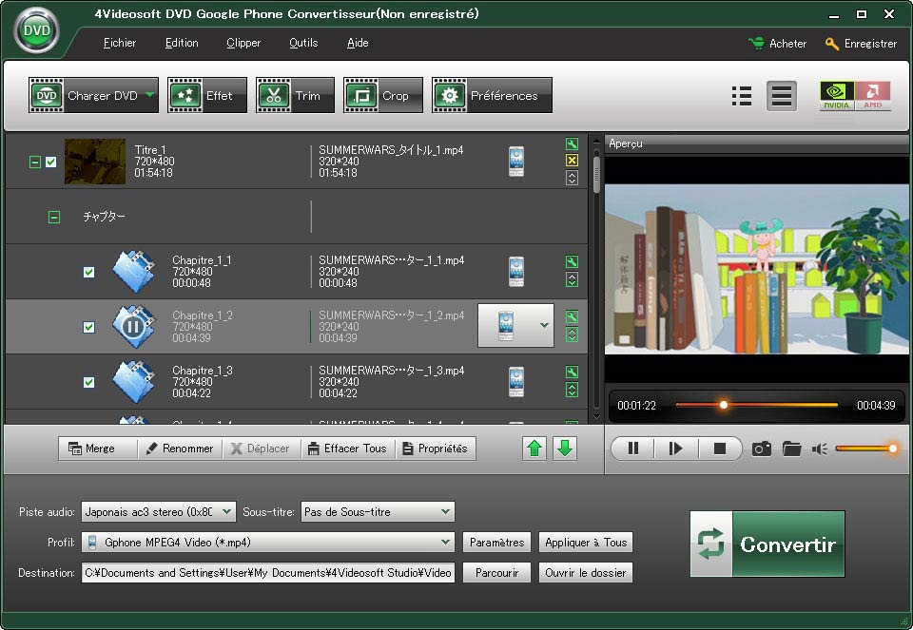Move selected item up with green arrow

(534, 449)
